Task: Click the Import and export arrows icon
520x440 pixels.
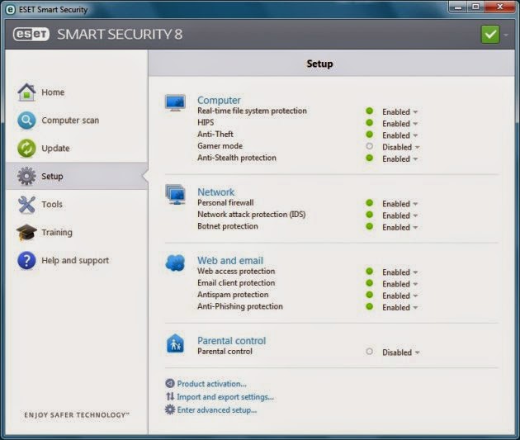Action: pos(170,396)
